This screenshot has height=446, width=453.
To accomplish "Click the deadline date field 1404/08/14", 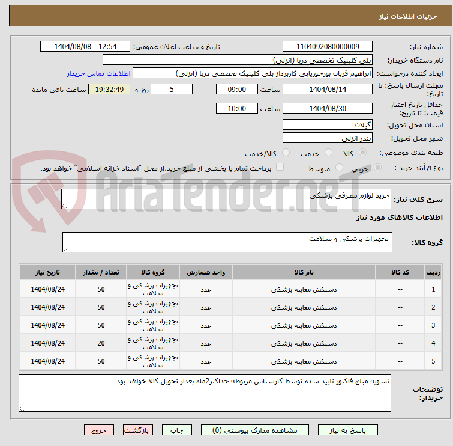I will pos(328,89).
